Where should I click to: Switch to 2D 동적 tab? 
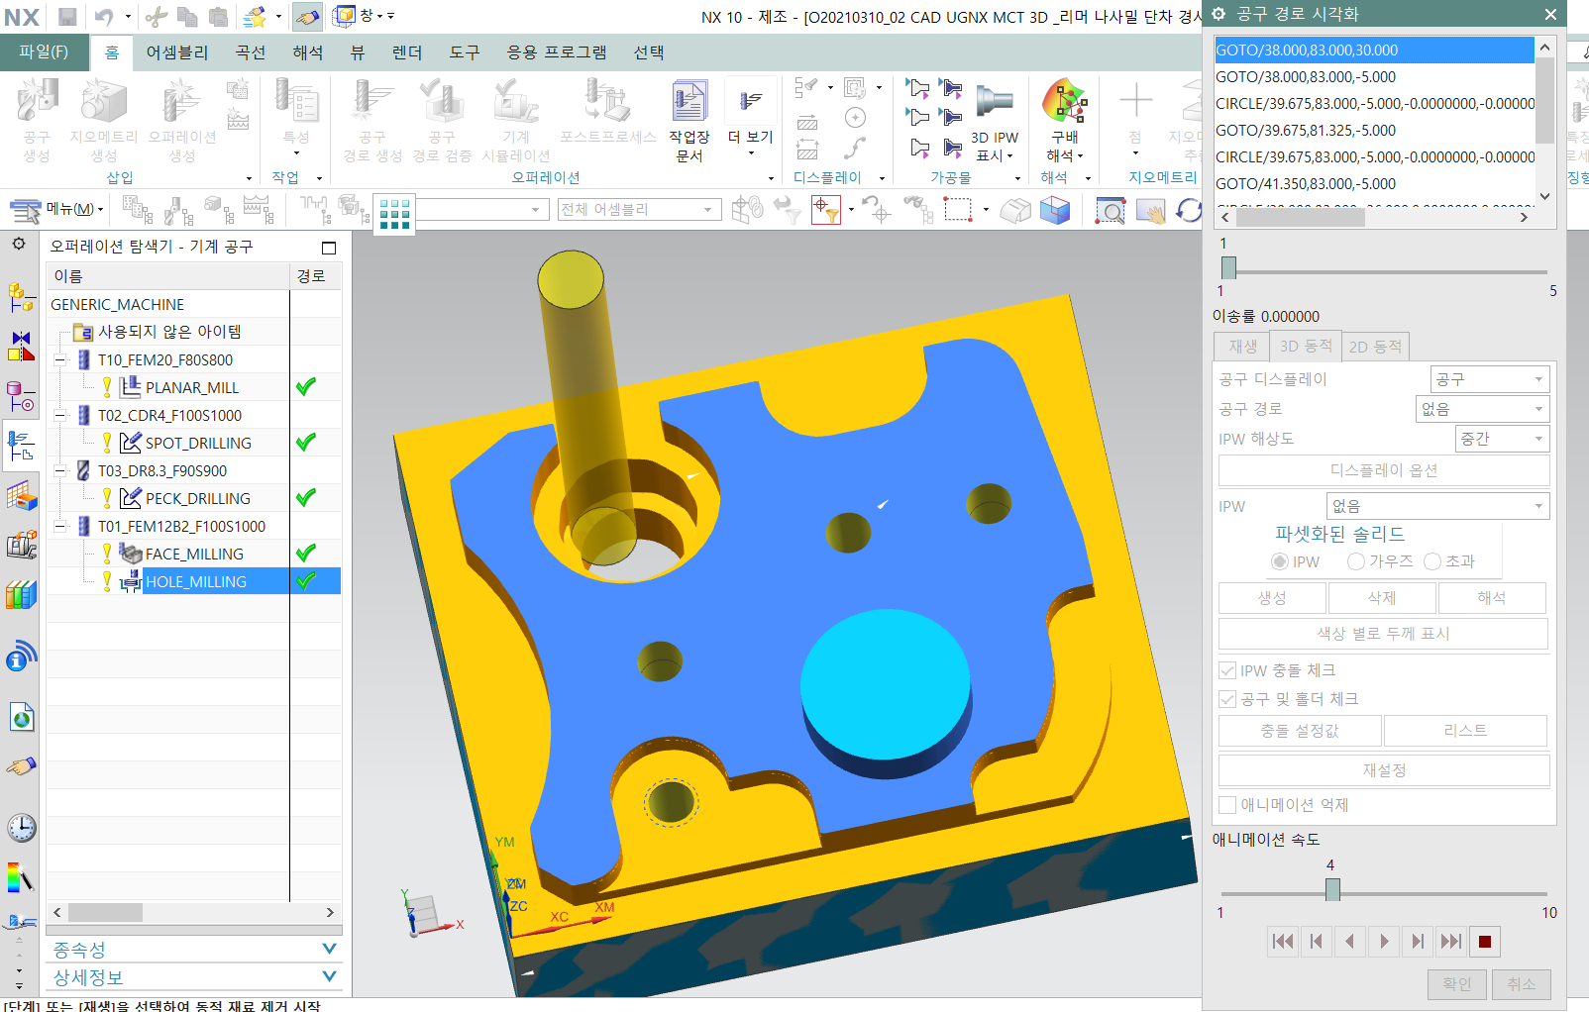[1375, 347]
